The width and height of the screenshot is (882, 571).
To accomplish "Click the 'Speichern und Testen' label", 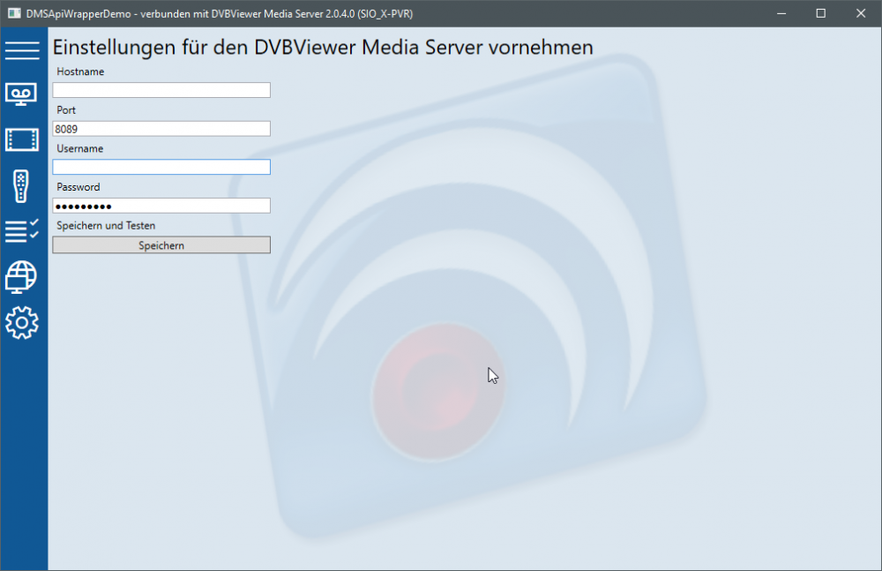I will (x=106, y=225).
